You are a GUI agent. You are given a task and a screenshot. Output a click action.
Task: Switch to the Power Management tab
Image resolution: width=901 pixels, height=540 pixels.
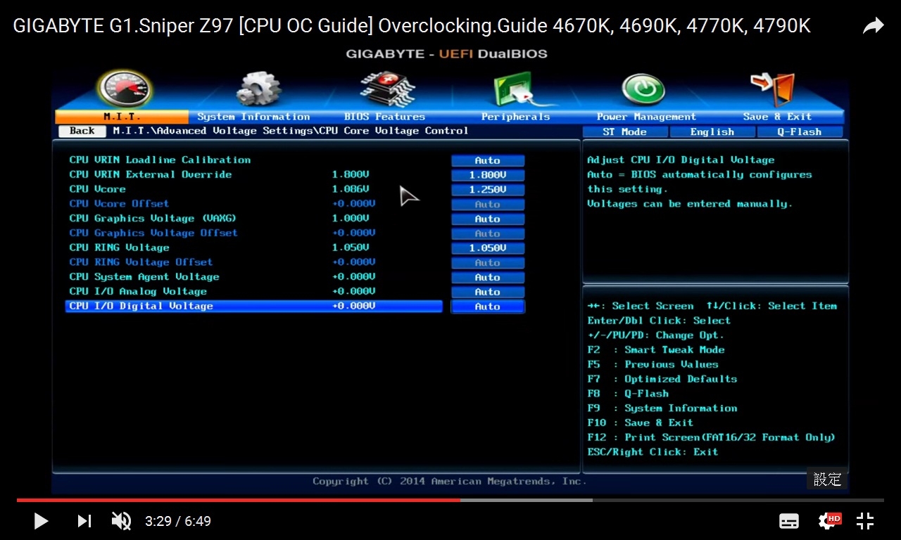(646, 117)
